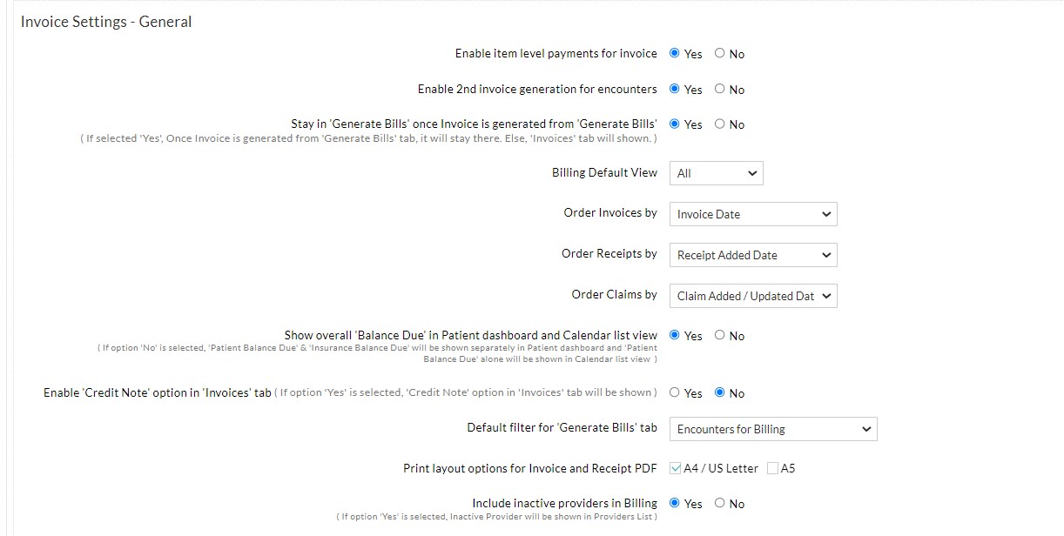Select No for item level payments

(718, 53)
